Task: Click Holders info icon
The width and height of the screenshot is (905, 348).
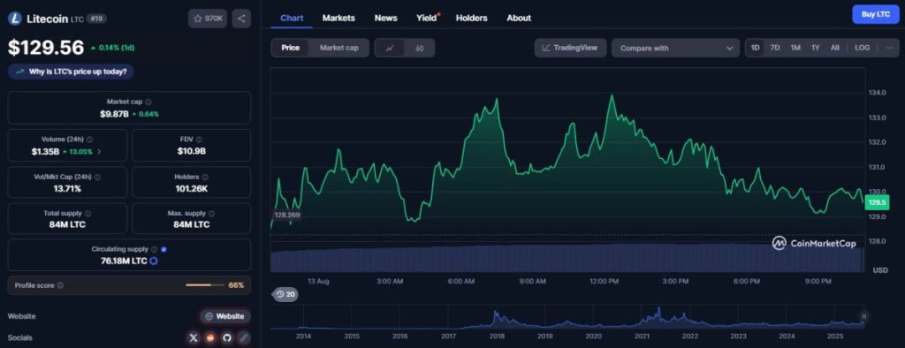Action: pos(205,177)
